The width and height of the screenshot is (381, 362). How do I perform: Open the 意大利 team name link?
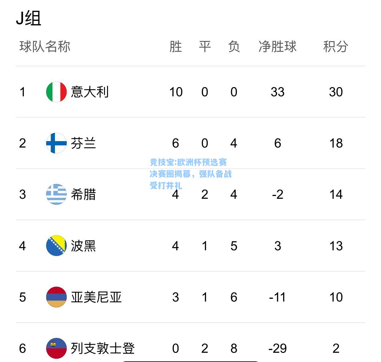coord(90,92)
